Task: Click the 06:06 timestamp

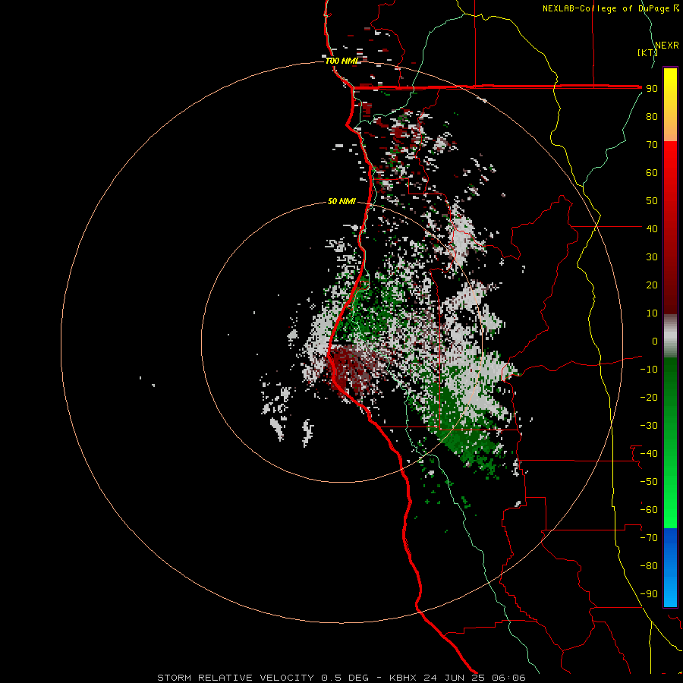Action: [508, 678]
